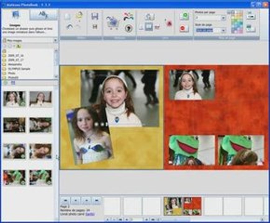Screen dimensions: 270x223
Task: Select the left green frog thumbnail in browser
Action: pyautogui.click(x=15, y=177)
